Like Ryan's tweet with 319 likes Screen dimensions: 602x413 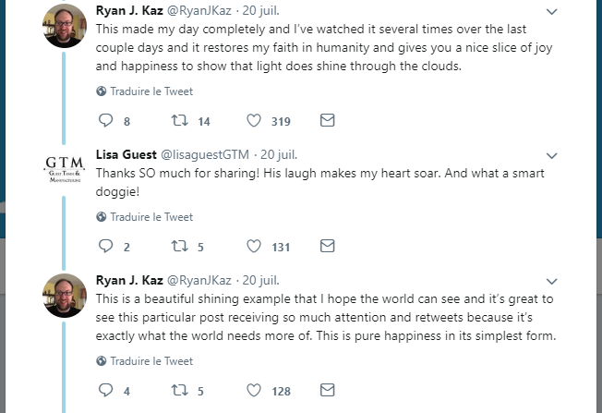tap(254, 121)
